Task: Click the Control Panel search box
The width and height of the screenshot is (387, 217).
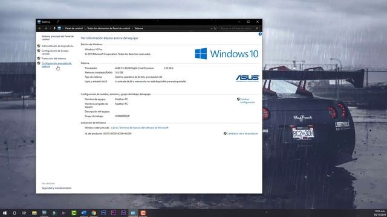Action: click(x=239, y=28)
